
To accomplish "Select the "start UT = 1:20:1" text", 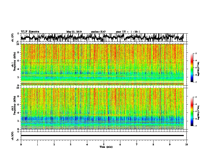I will [x=128, y=32].
